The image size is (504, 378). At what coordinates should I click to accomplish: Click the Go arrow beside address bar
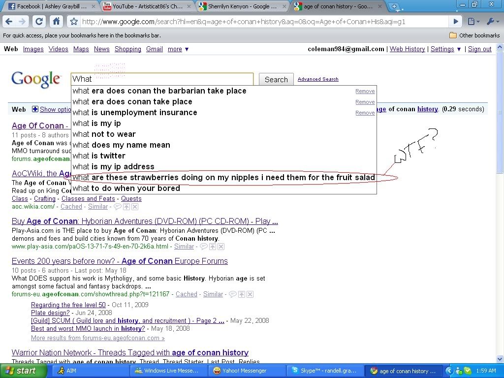point(455,22)
